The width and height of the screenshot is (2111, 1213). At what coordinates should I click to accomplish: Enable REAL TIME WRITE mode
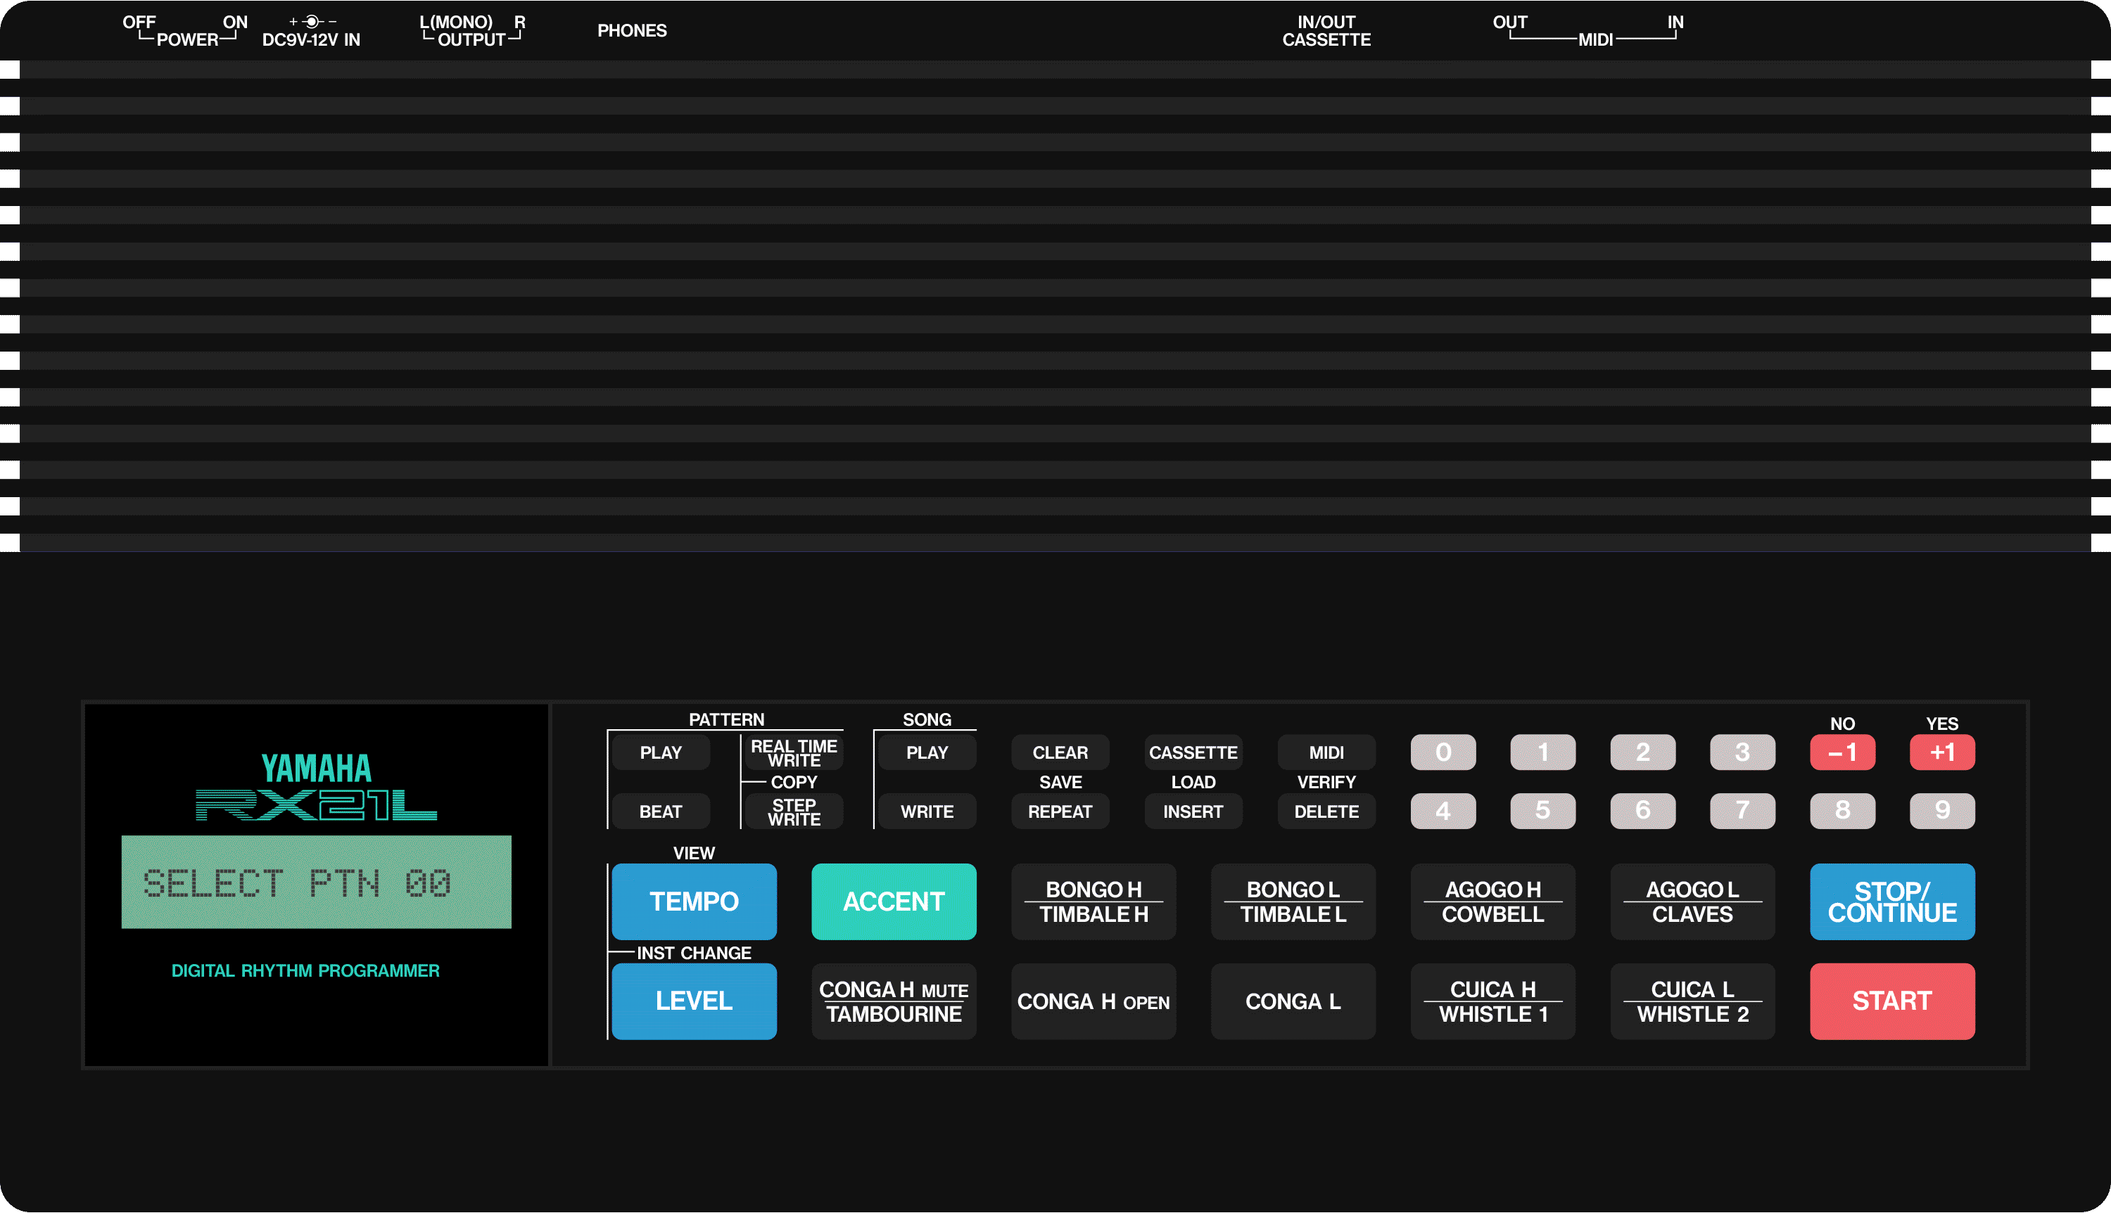tap(794, 752)
